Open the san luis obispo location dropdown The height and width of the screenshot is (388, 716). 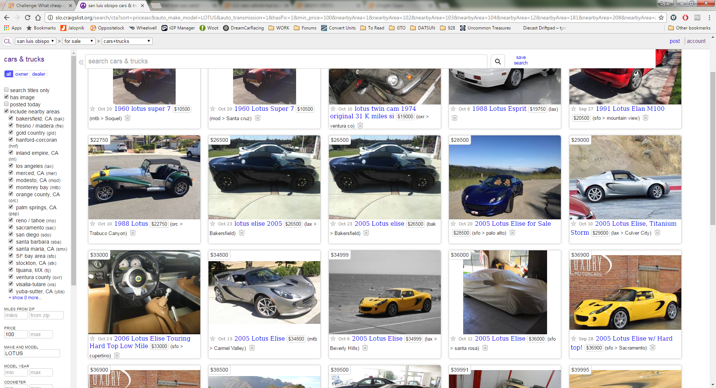pos(35,41)
